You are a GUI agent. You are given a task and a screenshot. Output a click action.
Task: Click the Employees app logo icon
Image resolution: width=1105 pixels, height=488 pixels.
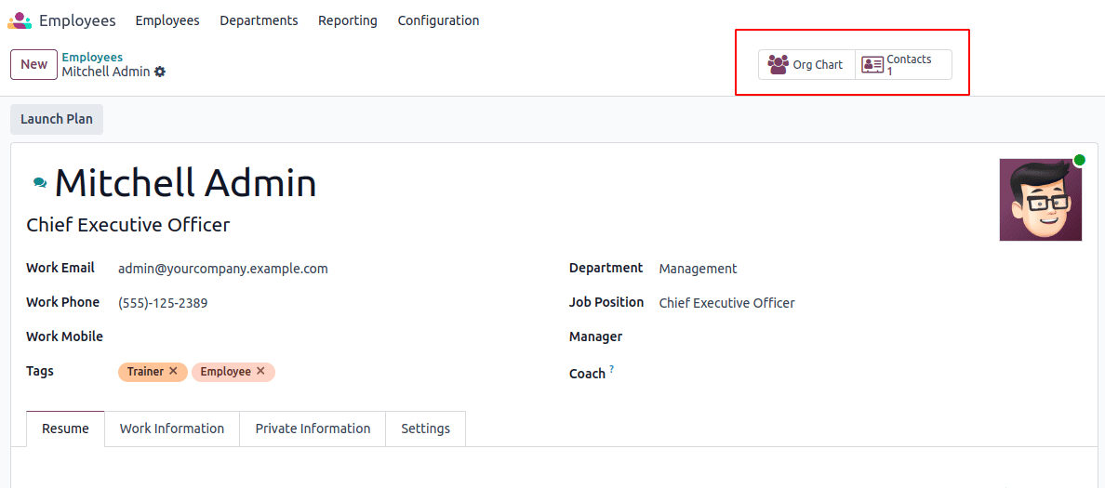pyautogui.click(x=20, y=20)
